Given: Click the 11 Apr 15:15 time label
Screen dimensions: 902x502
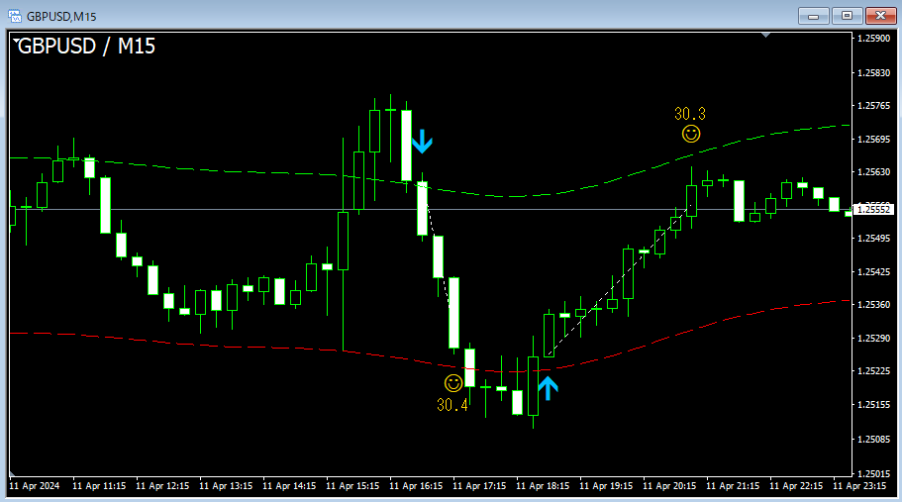Looking at the screenshot, I should pyautogui.click(x=352, y=486).
